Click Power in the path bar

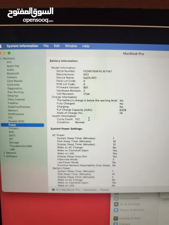pos(105,190)
